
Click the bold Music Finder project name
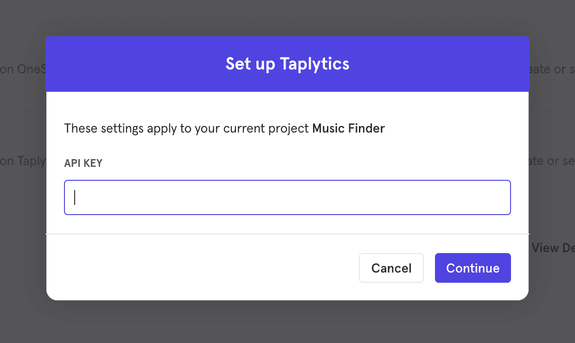click(348, 128)
